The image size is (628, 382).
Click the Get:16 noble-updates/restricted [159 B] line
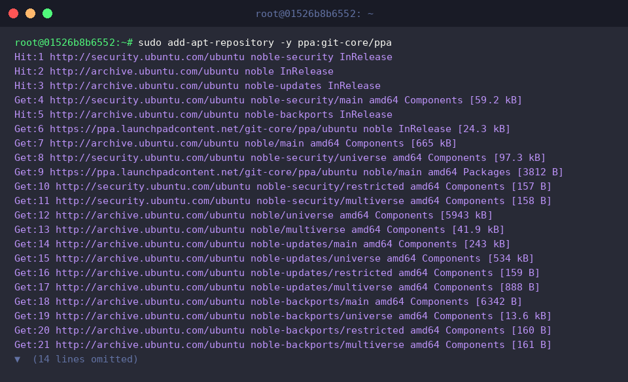tap(277, 273)
